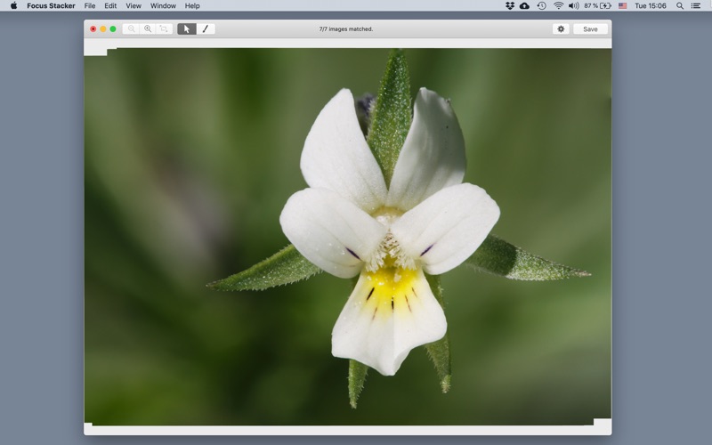Click the zoom-to-fit toolbar icon

point(164,28)
